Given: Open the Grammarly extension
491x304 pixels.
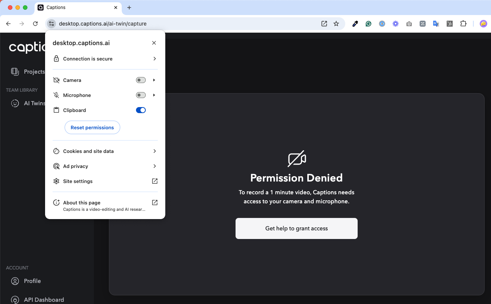Looking at the screenshot, I should point(369,24).
